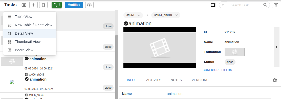Click the film icon beside sq006_sh045
Screen dimensions: 281x99
click(26, 75)
